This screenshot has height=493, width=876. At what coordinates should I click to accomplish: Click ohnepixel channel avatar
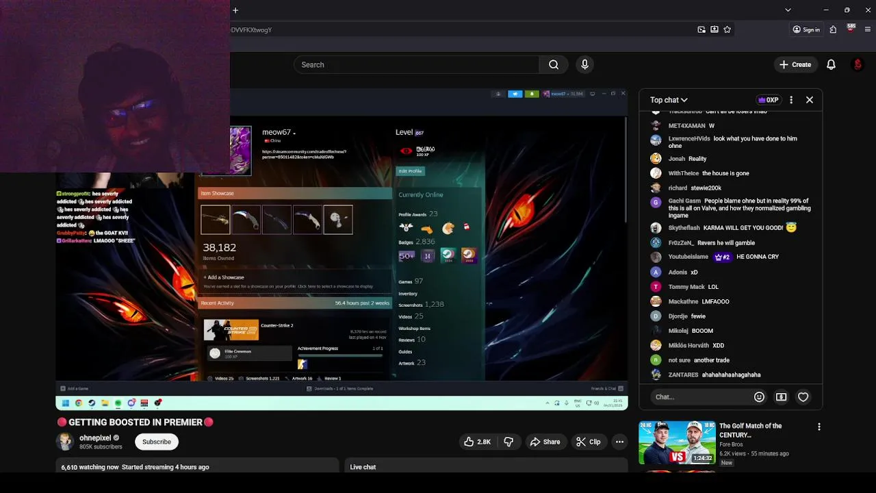point(65,442)
